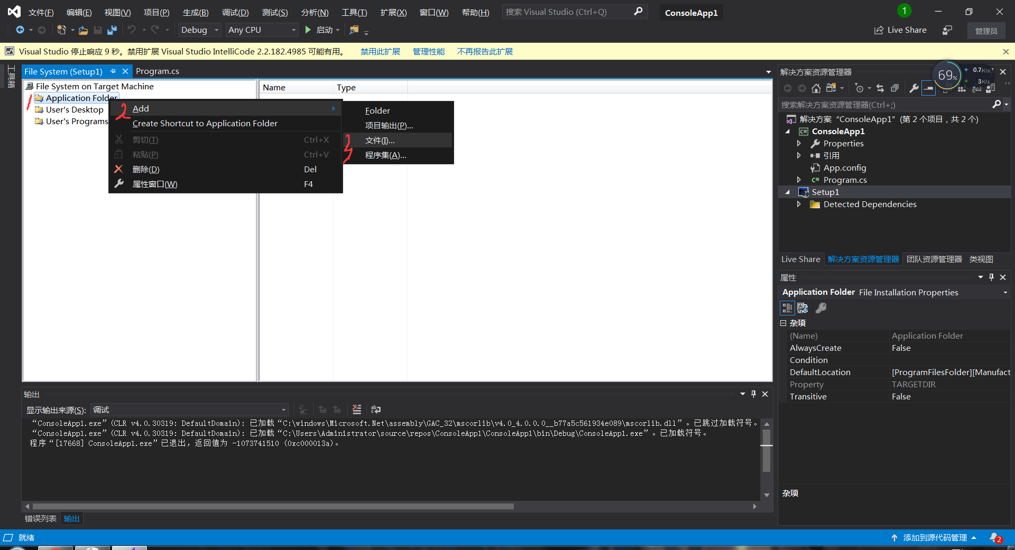Close the yellow notification bar
The height and width of the screenshot is (550, 1015).
pos(1005,51)
